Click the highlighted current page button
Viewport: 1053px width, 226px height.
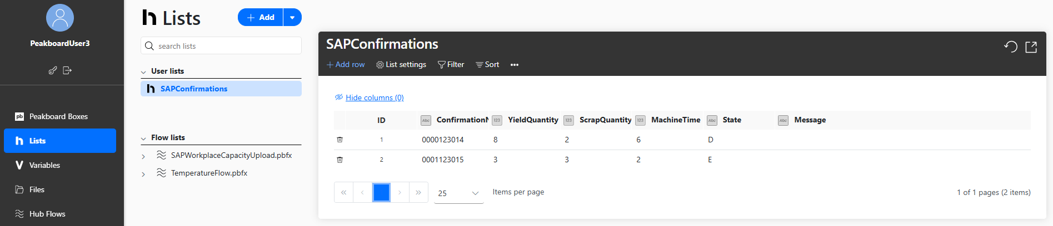click(381, 192)
